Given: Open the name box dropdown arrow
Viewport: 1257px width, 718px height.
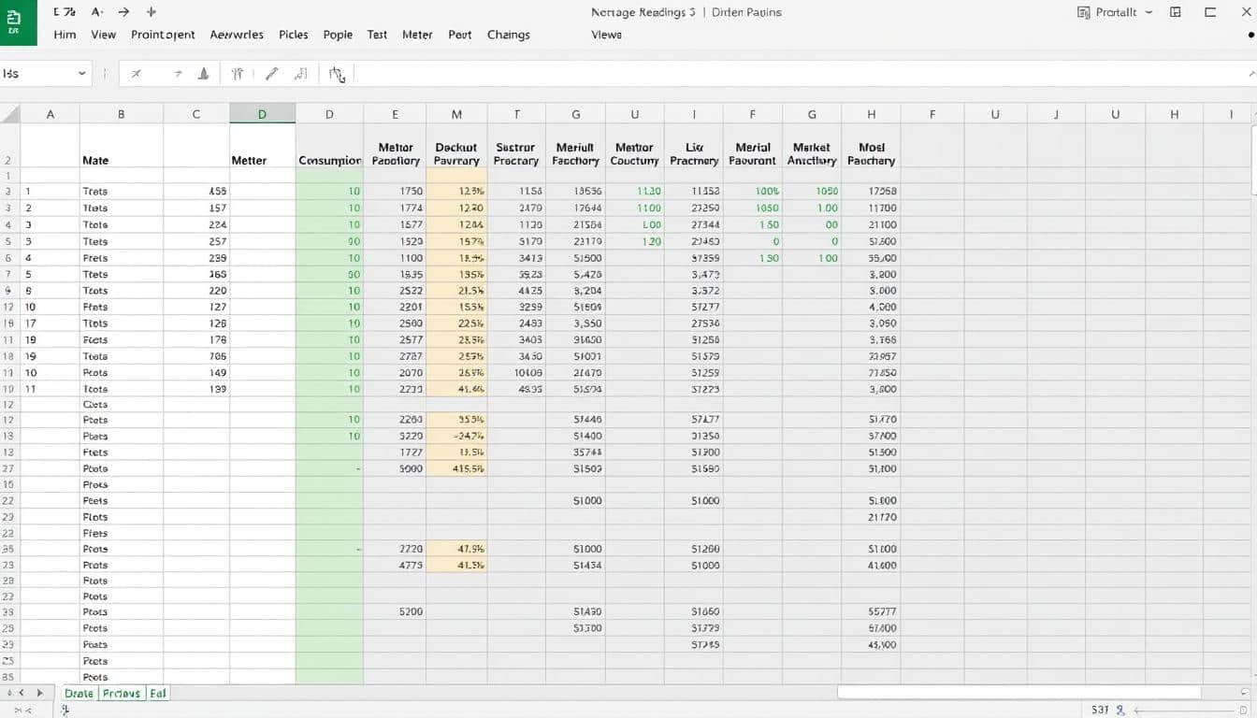Looking at the screenshot, I should click(82, 74).
